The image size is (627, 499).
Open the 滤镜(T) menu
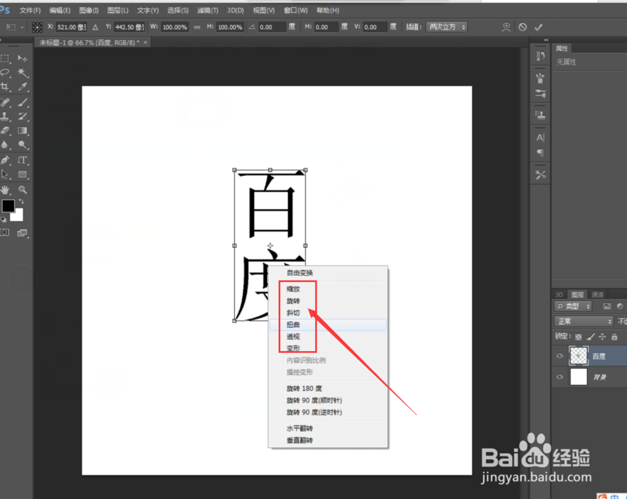pyautogui.click(x=208, y=11)
